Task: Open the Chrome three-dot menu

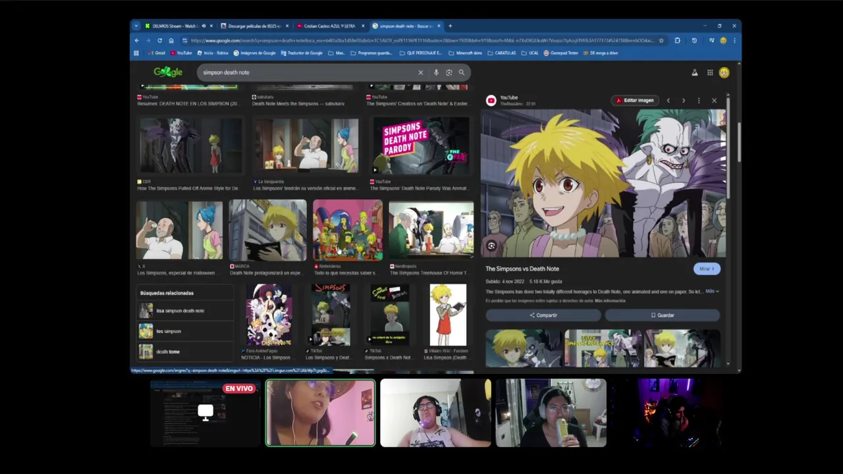Action: (734, 40)
